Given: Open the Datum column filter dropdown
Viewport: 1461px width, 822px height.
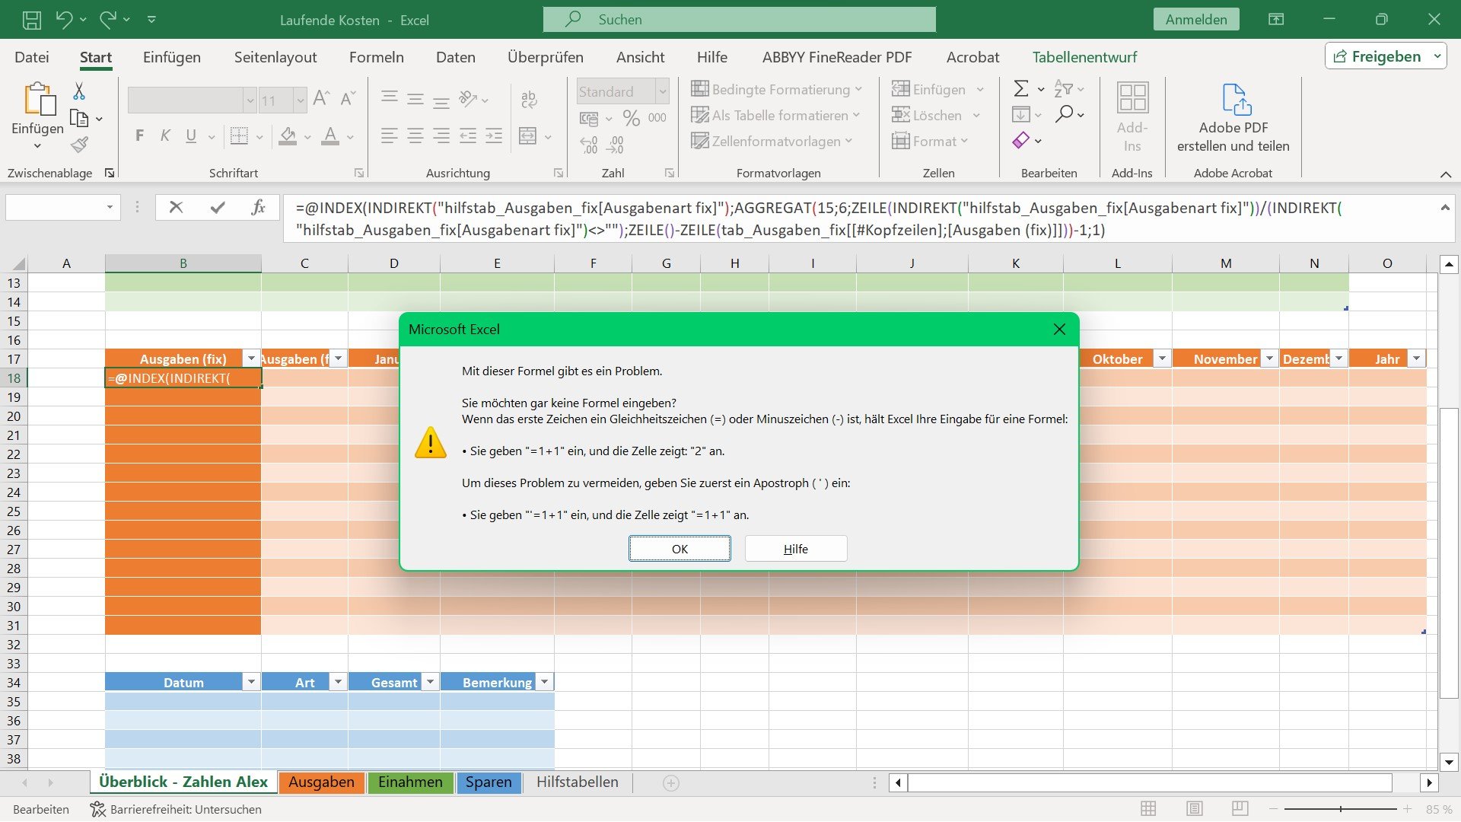Looking at the screenshot, I should pyautogui.click(x=251, y=683).
